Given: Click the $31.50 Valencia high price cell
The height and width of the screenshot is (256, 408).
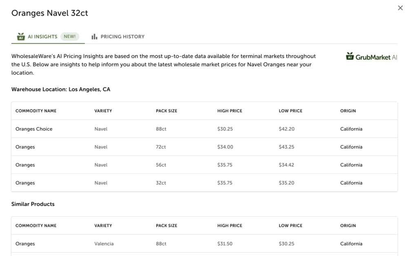Looking at the screenshot, I should pos(225,243).
